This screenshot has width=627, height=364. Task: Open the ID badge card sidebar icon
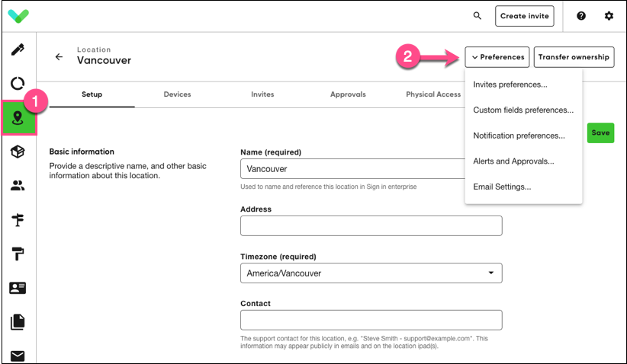18,288
